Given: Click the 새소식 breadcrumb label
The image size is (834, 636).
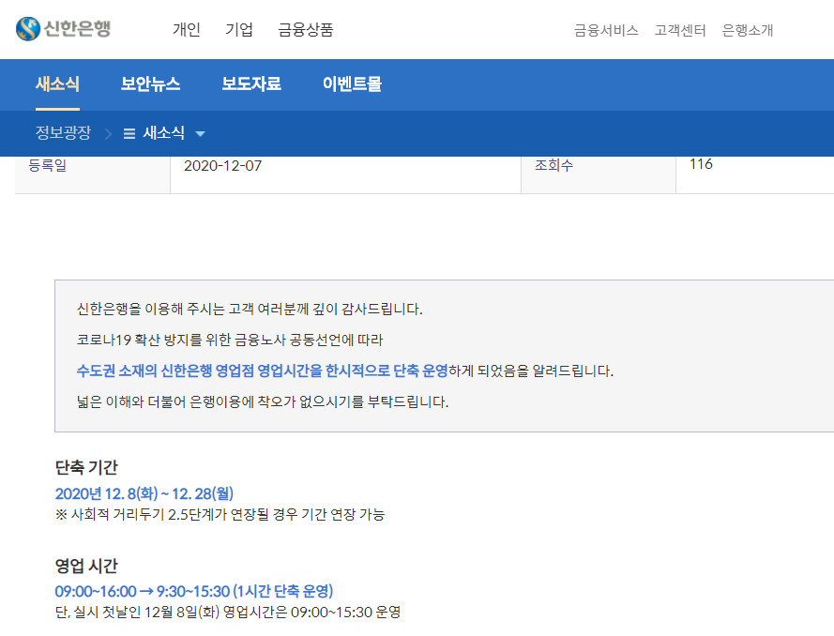Looking at the screenshot, I should (164, 132).
